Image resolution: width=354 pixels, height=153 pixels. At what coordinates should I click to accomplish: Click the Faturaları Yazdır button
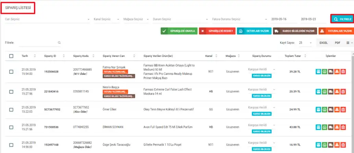click(x=336, y=31)
